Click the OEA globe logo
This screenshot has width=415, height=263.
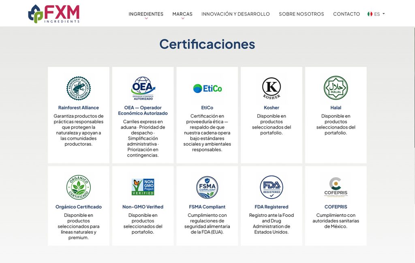(143, 88)
